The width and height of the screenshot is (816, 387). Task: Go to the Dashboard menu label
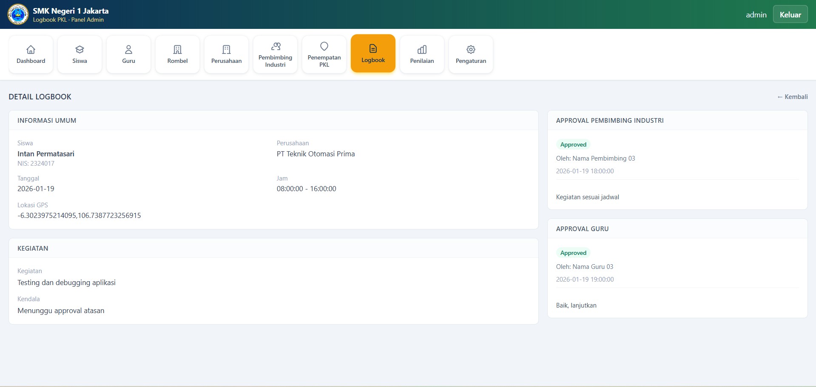[x=31, y=61]
